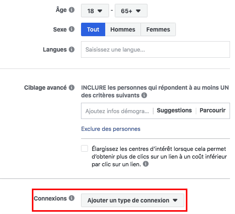235x214 pixels.
Task: Click the Exclure des personnes link
Action: pos(111,129)
